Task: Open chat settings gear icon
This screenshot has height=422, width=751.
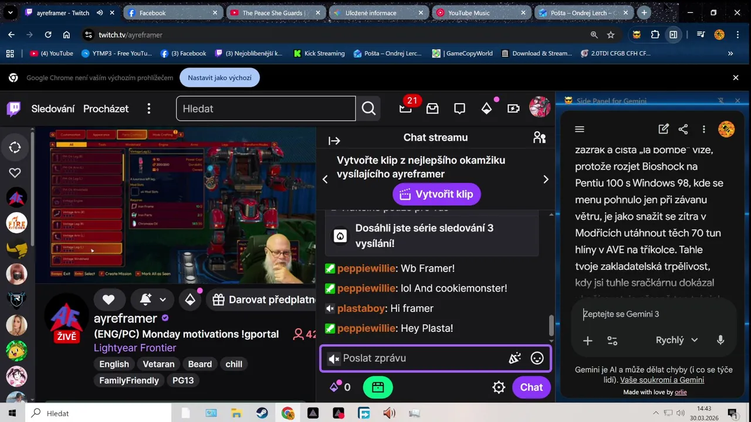Action: (499, 387)
